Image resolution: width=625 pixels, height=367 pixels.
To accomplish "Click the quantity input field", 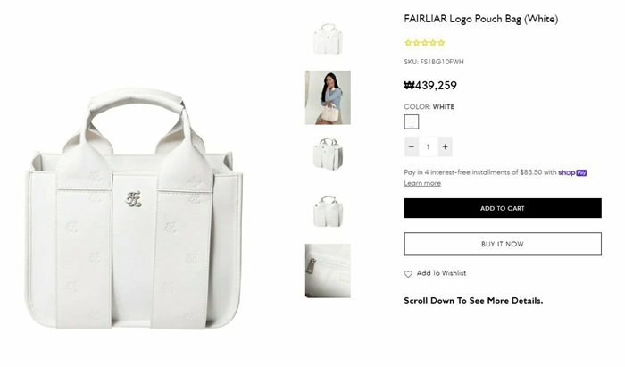I will click(428, 146).
